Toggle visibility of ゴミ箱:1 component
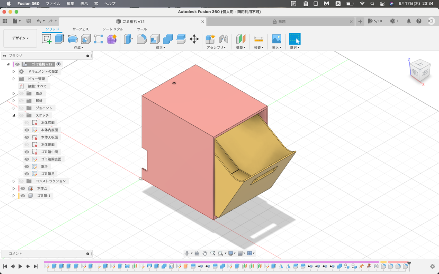 point(23,196)
